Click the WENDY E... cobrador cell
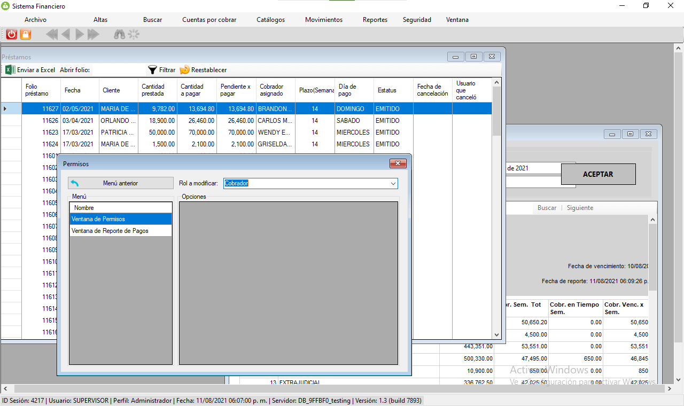Image resolution: width=684 pixels, height=406 pixels. click(x=276, y=132)
